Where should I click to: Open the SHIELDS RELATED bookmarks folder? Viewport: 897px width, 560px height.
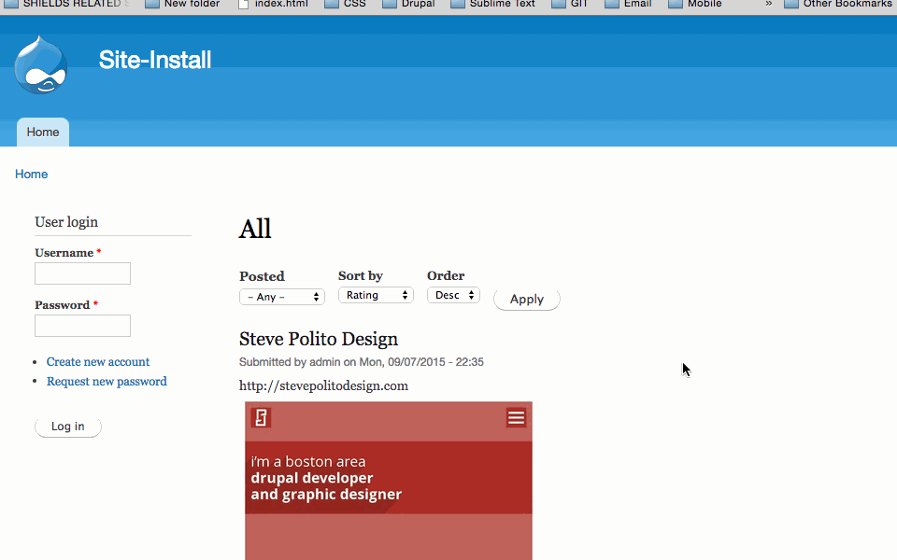coord(67,4)
